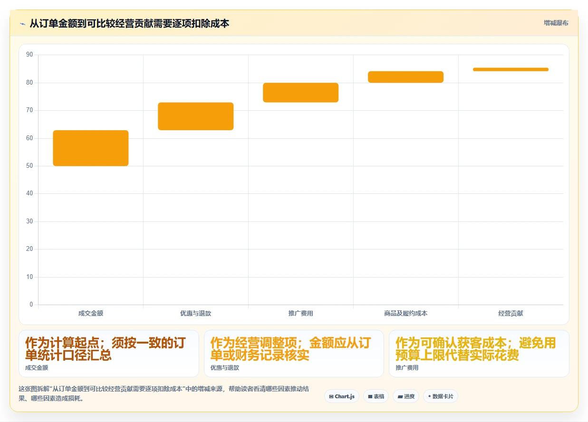Click the chart title 从订单金额到可比较经营贡献需要逐项扣除成本
588x422 pixels.
tap(129, 23)
